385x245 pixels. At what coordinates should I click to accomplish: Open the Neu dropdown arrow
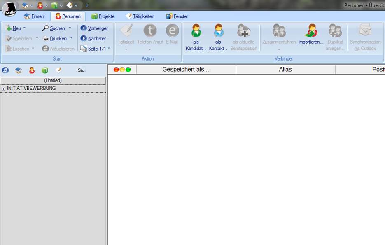[x=24, y=28]
